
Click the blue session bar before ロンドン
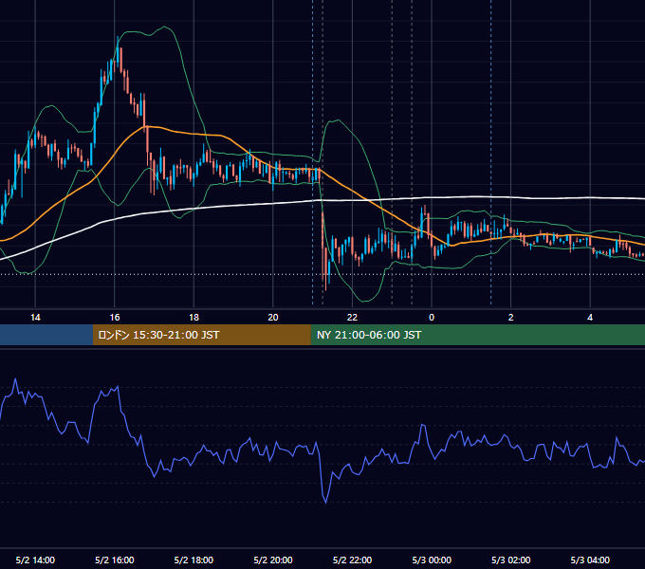pyautogui.click(x=46, y=335)
